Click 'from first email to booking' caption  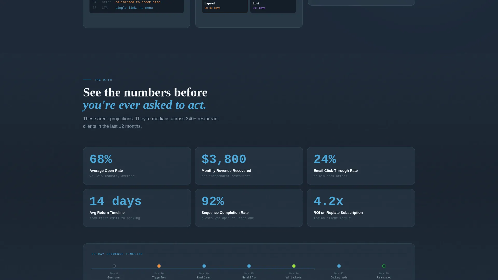coord(115,218)
